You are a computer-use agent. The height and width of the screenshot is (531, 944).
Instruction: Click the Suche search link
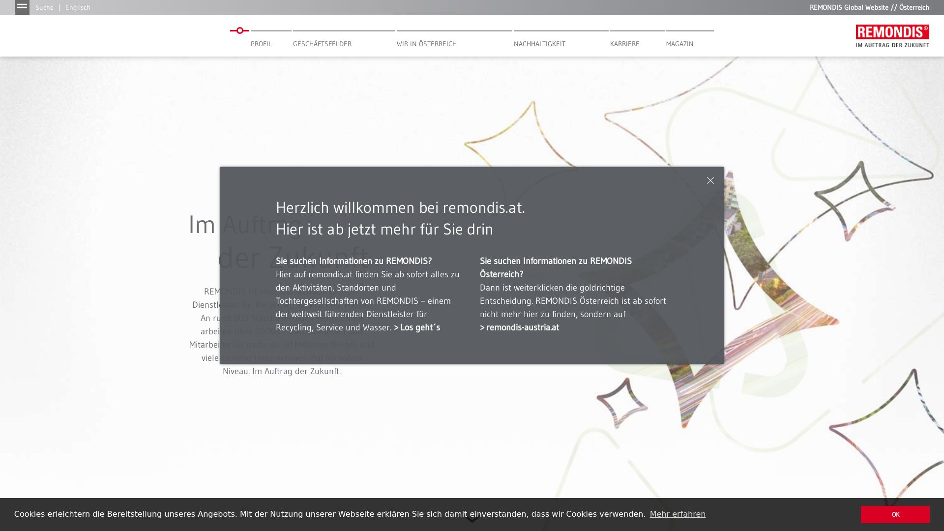point(44,7)
